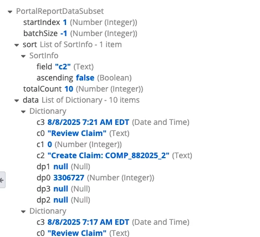Click the field "c2" text value

click(x=63, y=67)
